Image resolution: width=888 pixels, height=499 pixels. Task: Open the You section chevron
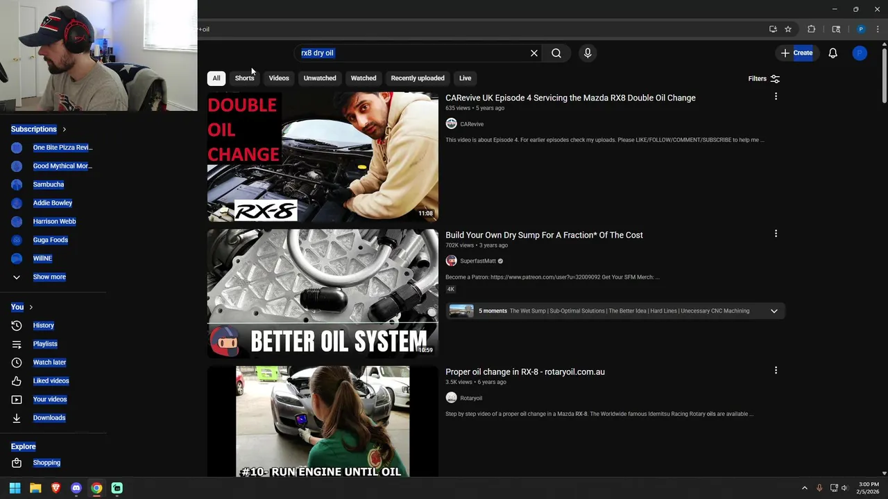click(x=31, y=307)
